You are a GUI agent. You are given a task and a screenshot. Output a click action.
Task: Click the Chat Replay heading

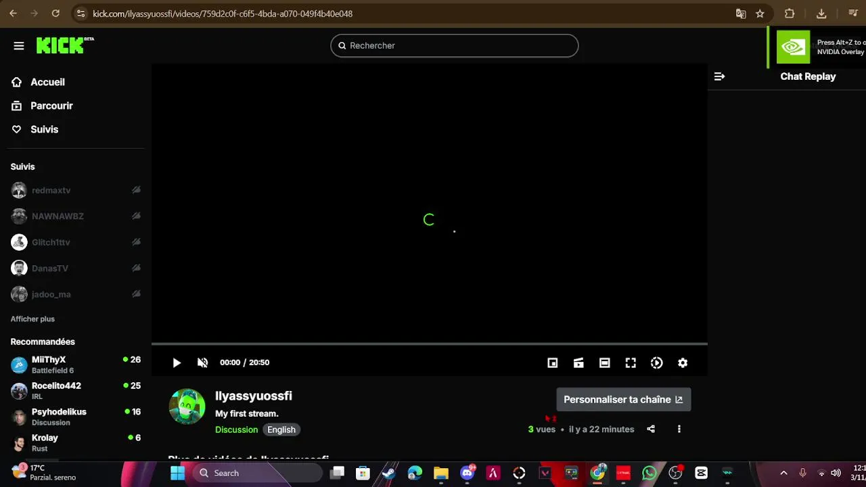coord(808,76)
